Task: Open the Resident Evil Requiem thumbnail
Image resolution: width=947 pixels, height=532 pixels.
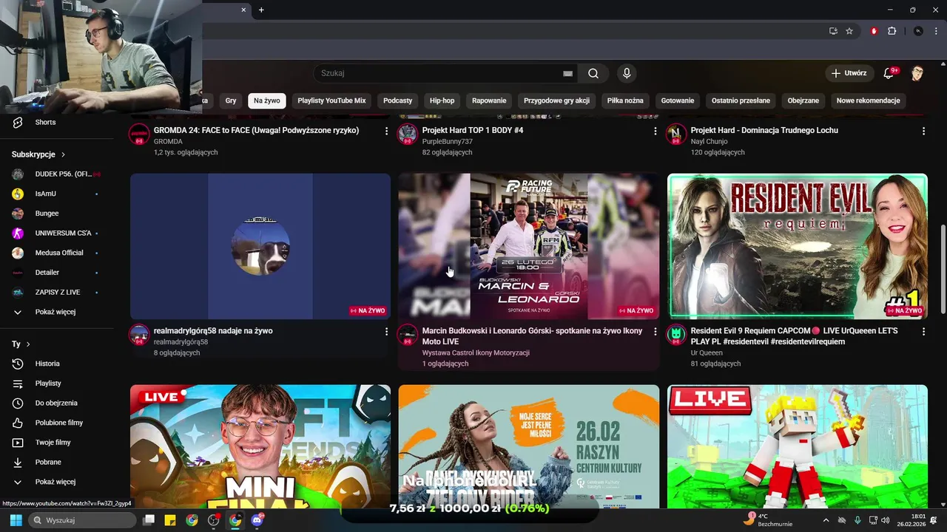Action: (798, 246)
